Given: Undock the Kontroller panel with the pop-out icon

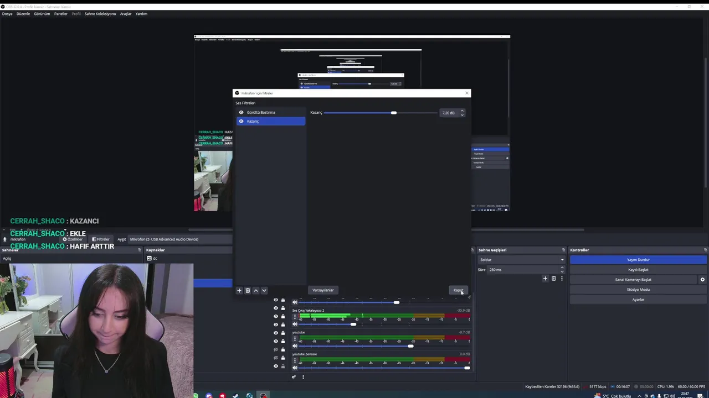Looking at the screenshot, I should 705,250.
